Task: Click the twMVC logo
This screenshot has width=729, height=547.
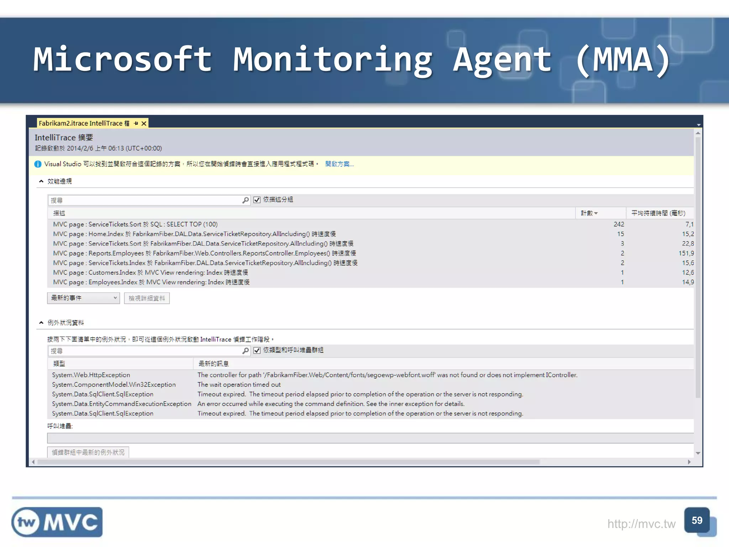Action: pos(57,522)
